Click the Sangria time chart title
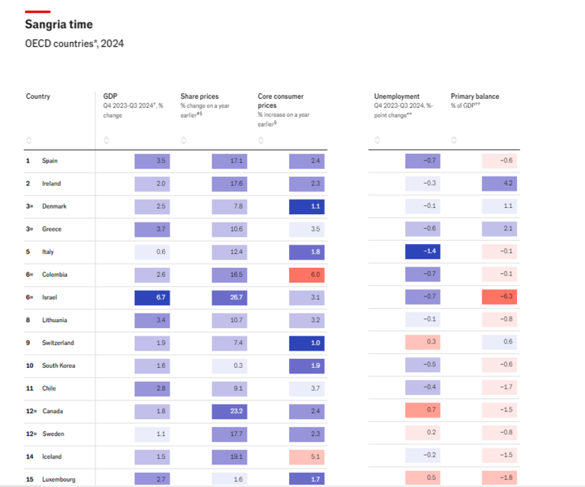The height and width of the screenshot is (487, 585). click(59, 24)
